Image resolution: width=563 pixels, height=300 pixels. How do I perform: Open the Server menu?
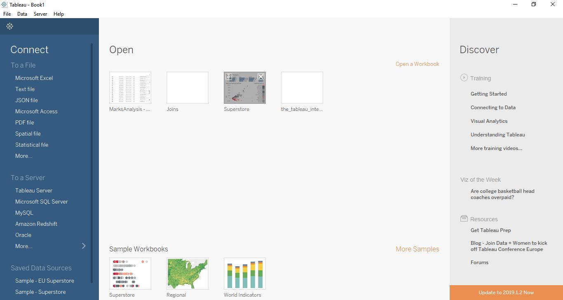pyautogui.click(x=40, y=14)
